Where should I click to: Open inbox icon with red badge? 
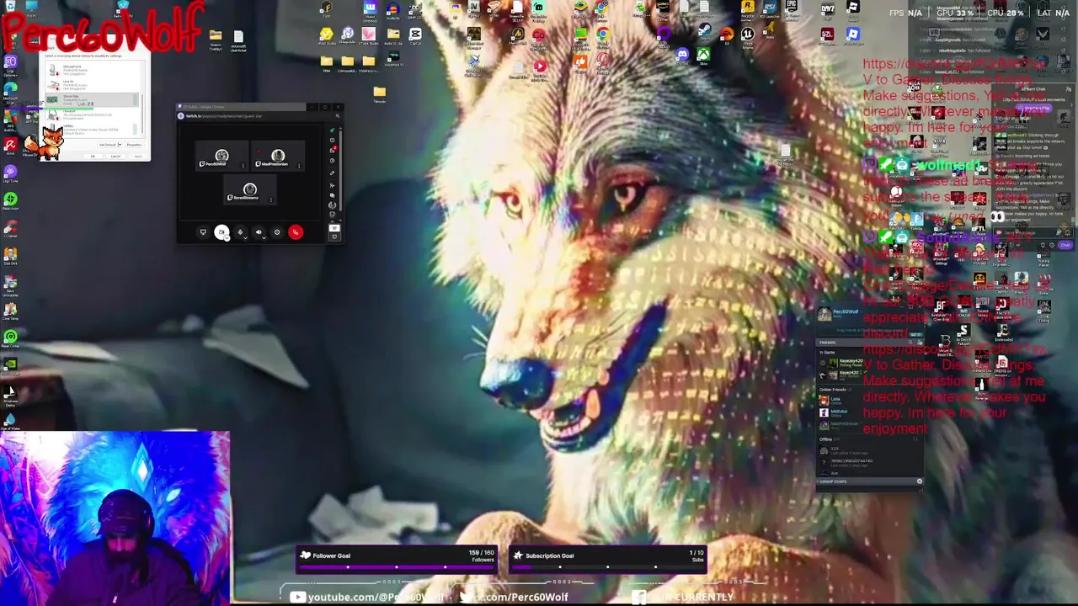pyautogui.click(x=332, y=150)
